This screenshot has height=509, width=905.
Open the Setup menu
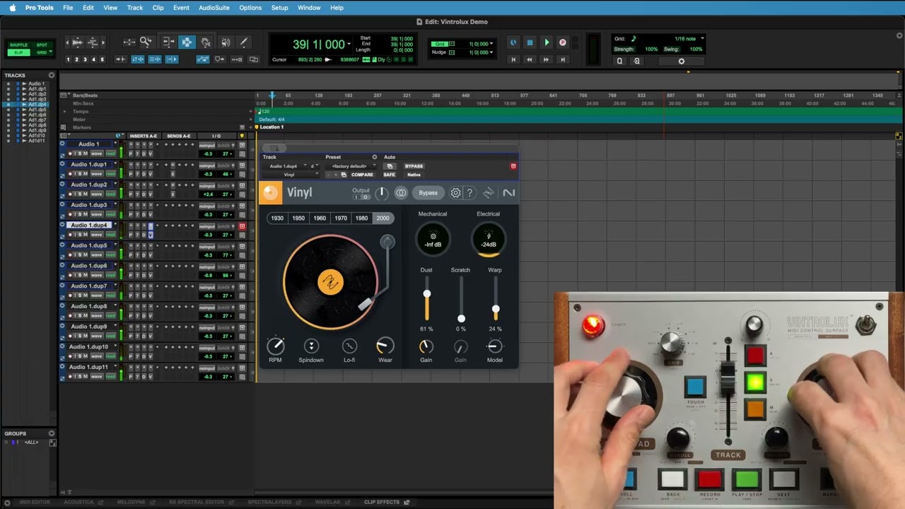pyautogui.click(x=279, y=8)
